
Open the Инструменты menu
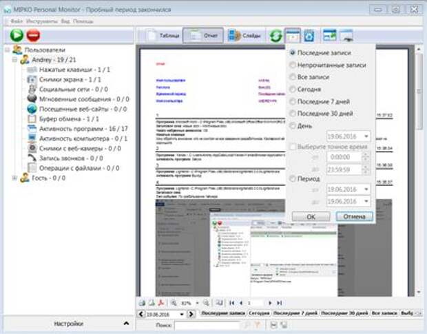(x=41, y=21)
